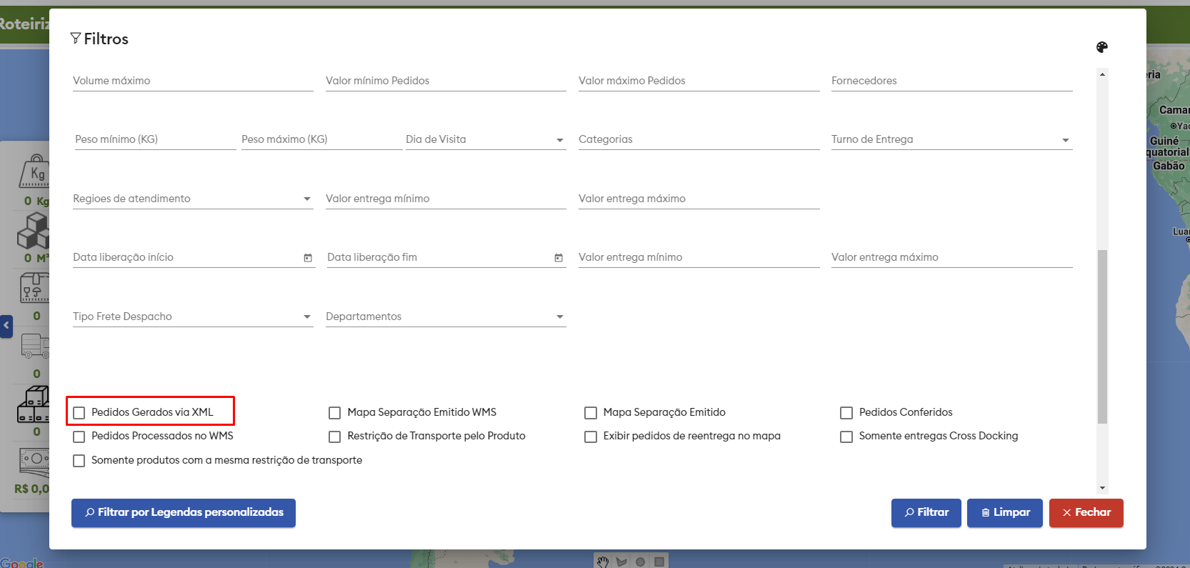Click the filters panel vertical scrollbar thumb

click(1102, 336)
